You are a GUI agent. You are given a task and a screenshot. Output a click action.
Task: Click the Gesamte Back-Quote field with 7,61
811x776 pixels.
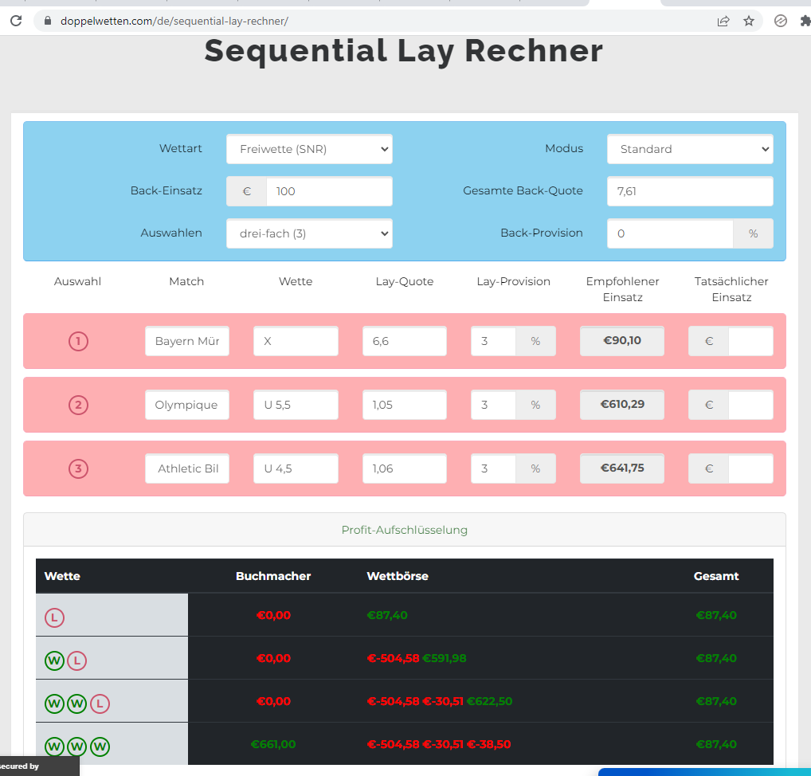pos(689,191)
